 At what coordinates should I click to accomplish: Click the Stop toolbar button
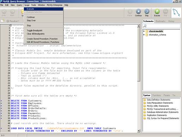[165, 13]
